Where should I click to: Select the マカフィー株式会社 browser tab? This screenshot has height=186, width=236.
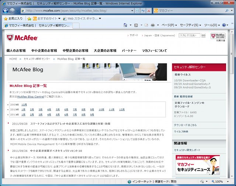(x=38, y=25)
